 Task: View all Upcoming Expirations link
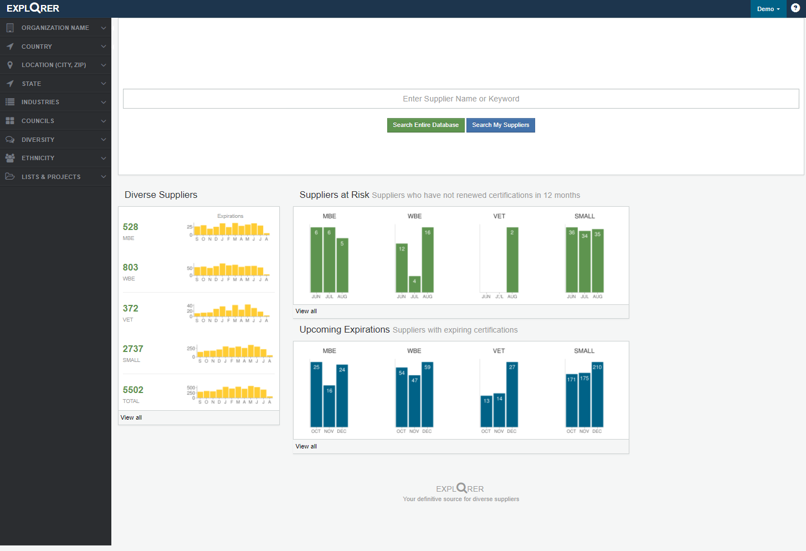click(306, 446)
